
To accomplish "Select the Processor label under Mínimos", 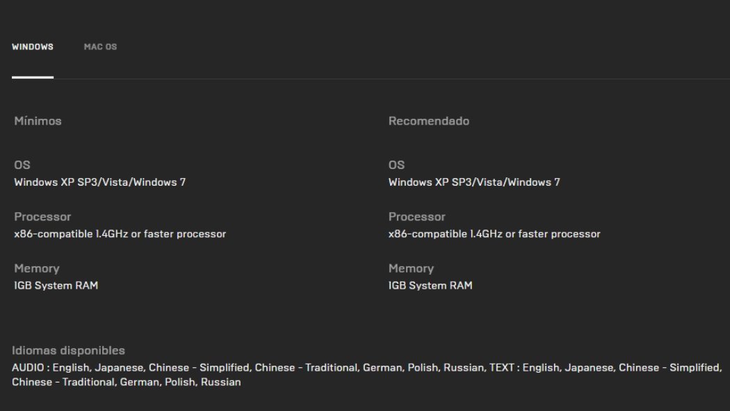I will [x=42, y=216].
